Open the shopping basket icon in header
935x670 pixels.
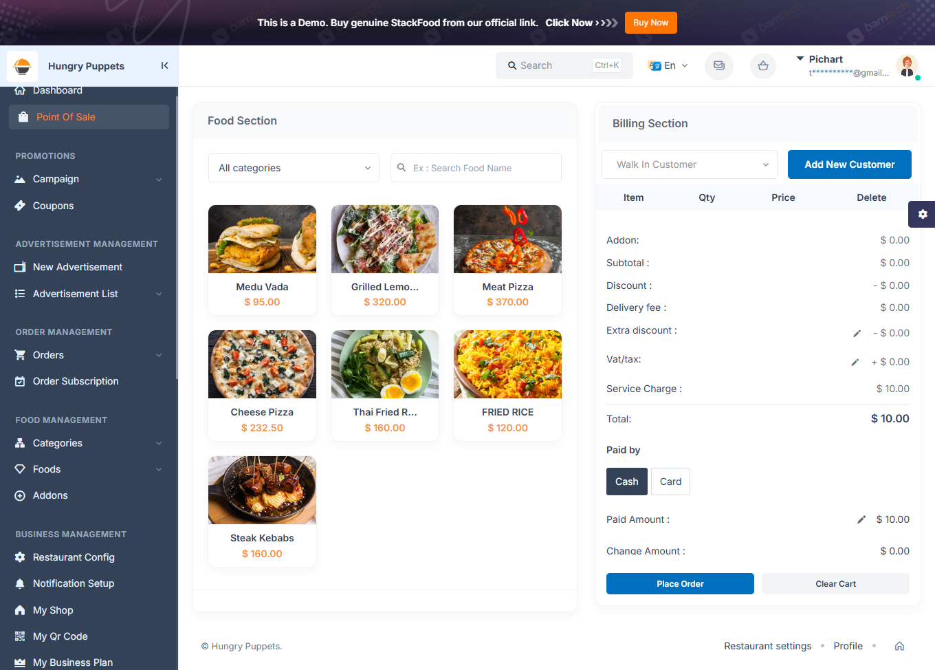coord(763,66)
